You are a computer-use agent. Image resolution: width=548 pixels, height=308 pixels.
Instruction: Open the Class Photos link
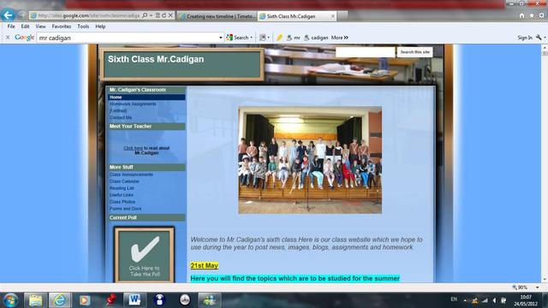tap(122, 202)
